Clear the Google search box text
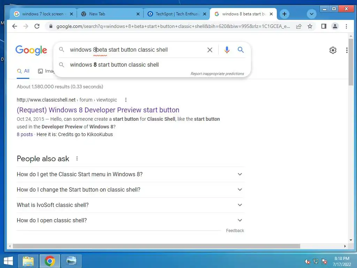This screenshot has height=268, width=357. [x=210, y=50]
